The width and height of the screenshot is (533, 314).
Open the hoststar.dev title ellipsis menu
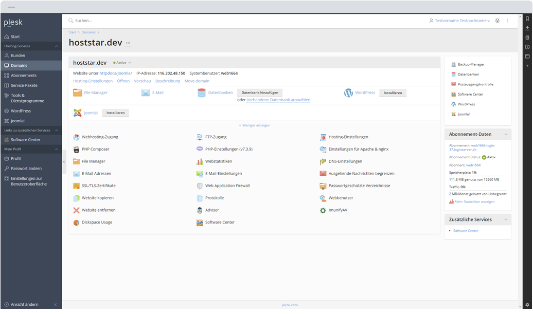(128, 43)
